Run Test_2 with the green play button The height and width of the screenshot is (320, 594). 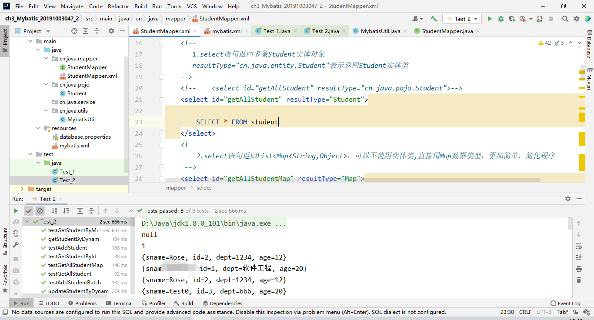(490, 19)
